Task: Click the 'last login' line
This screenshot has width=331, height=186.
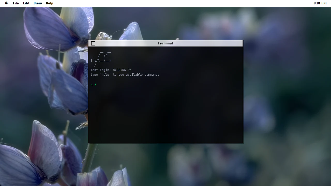Action: (x=111, y=70)
